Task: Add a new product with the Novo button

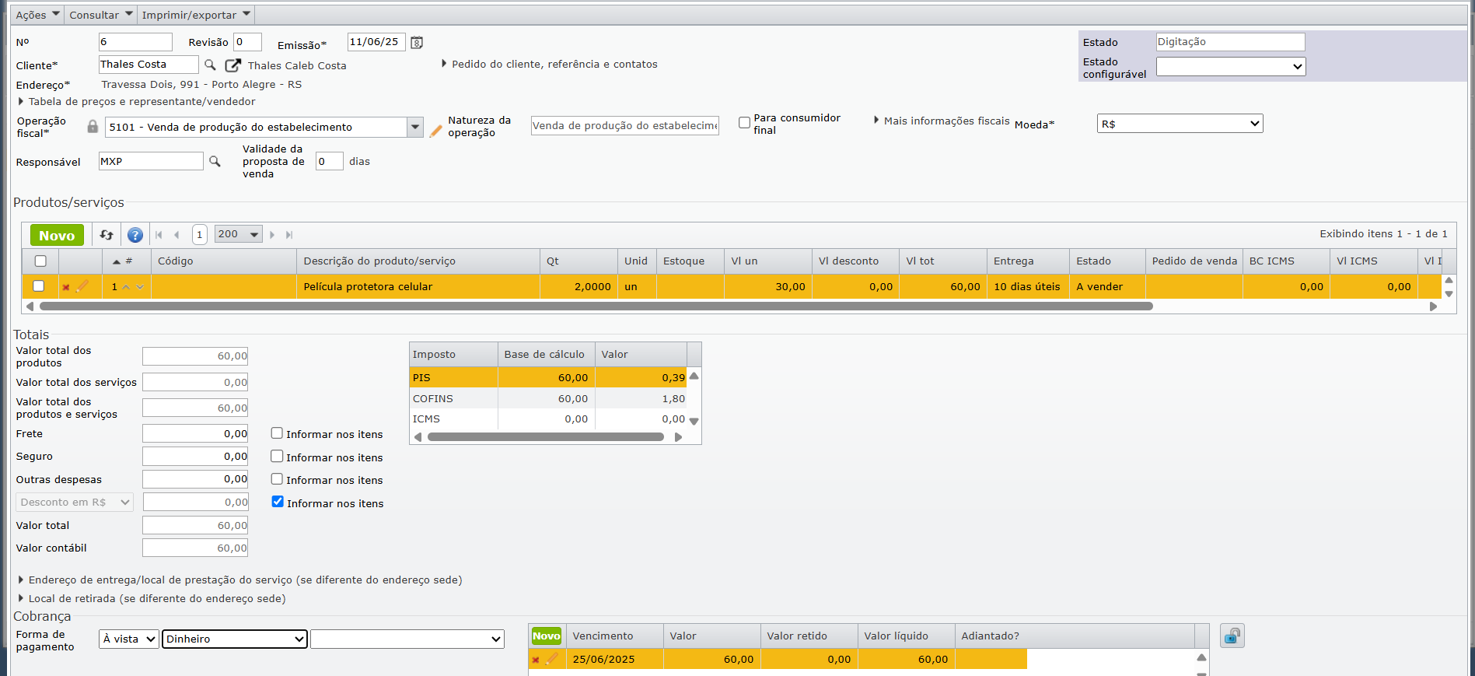Action: click(x=57, y=235)
